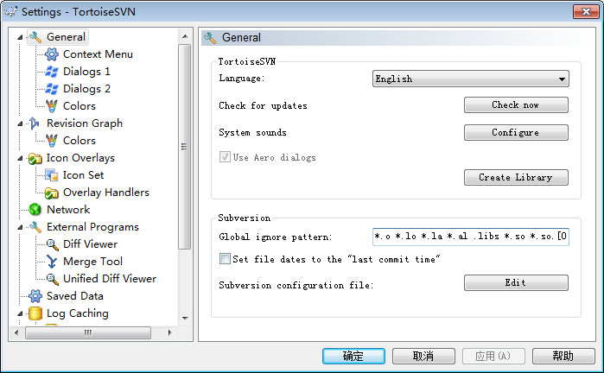This screenshot has height=373, width=604.
Task: Click the Revision Graph branch icon
Action: 35,123
